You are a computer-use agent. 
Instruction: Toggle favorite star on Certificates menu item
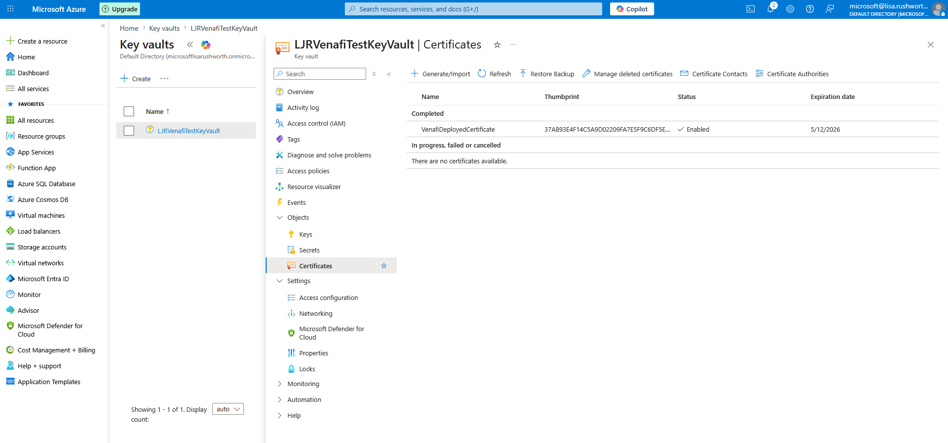coord(384,266)
